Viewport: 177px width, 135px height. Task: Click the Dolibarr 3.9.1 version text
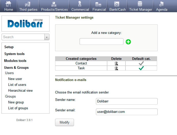click(24, 120)
